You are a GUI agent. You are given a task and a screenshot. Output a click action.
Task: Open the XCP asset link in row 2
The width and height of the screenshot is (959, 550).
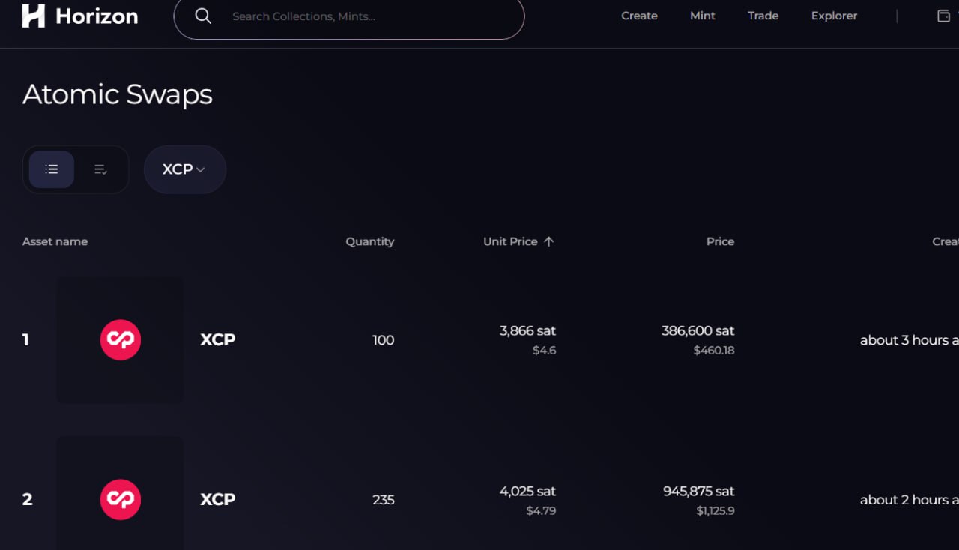pyautogui.click(x=218, y=499)
